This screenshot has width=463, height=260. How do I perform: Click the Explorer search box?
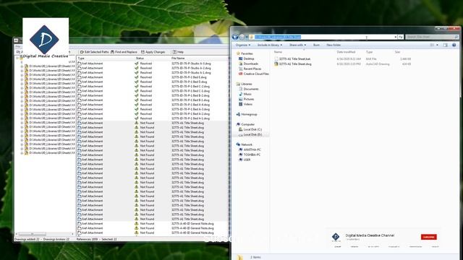tap(431, 37)
